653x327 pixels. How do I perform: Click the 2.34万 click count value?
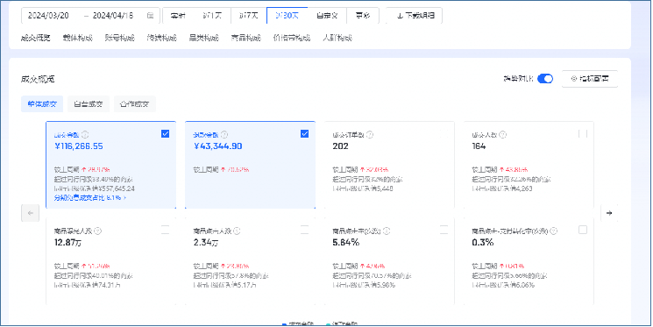click(205, 242)
